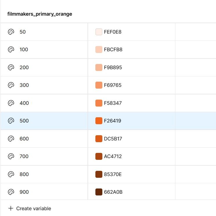Click the variable name 900
Viewport: 216px width, 216px height.
tap(24, 192)
